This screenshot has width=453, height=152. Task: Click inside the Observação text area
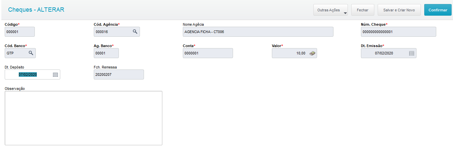(x=83, y=118)
